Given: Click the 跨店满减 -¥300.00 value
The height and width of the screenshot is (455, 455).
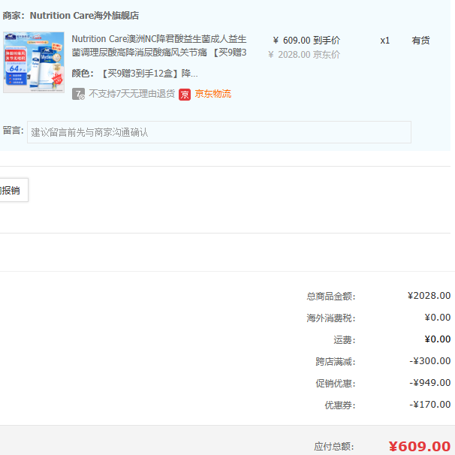Looking at the screenshot, I should tap(430, 361).
